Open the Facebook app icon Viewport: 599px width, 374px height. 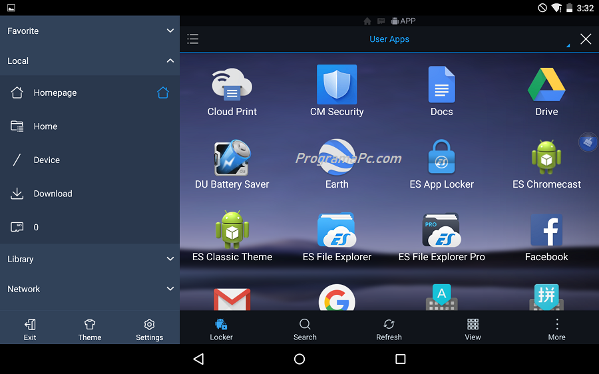pos(546,230)
